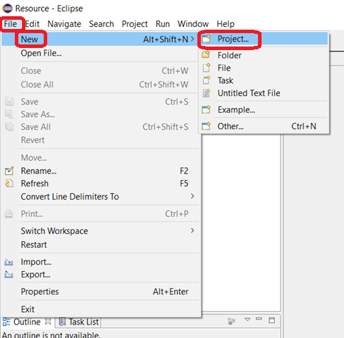
Task: Click the Example wizard icon
Action: [x=206, y=109]
